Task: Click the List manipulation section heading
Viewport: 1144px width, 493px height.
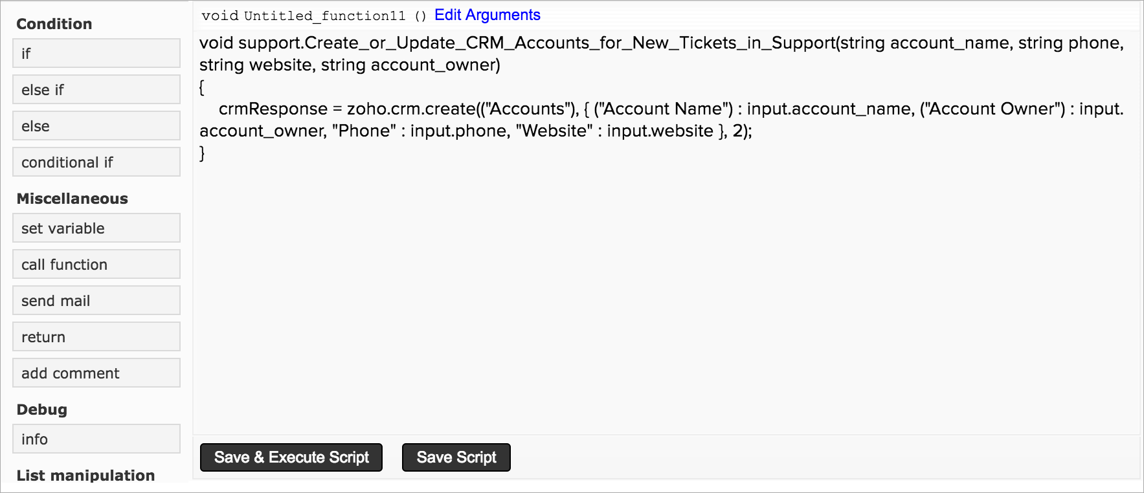Action: pyautogui.click(x=85, y=476)
